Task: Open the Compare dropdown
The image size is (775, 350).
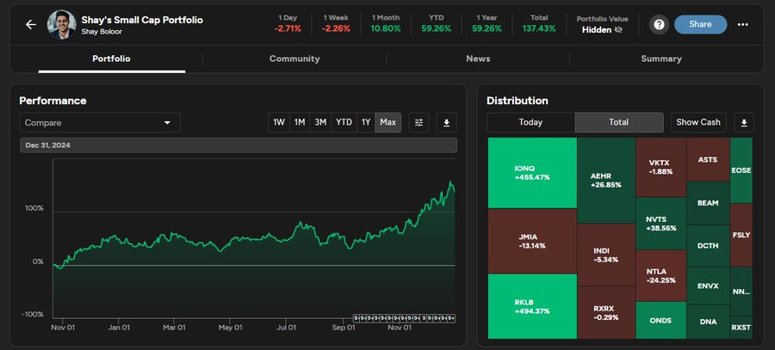Action: [99, 123]
